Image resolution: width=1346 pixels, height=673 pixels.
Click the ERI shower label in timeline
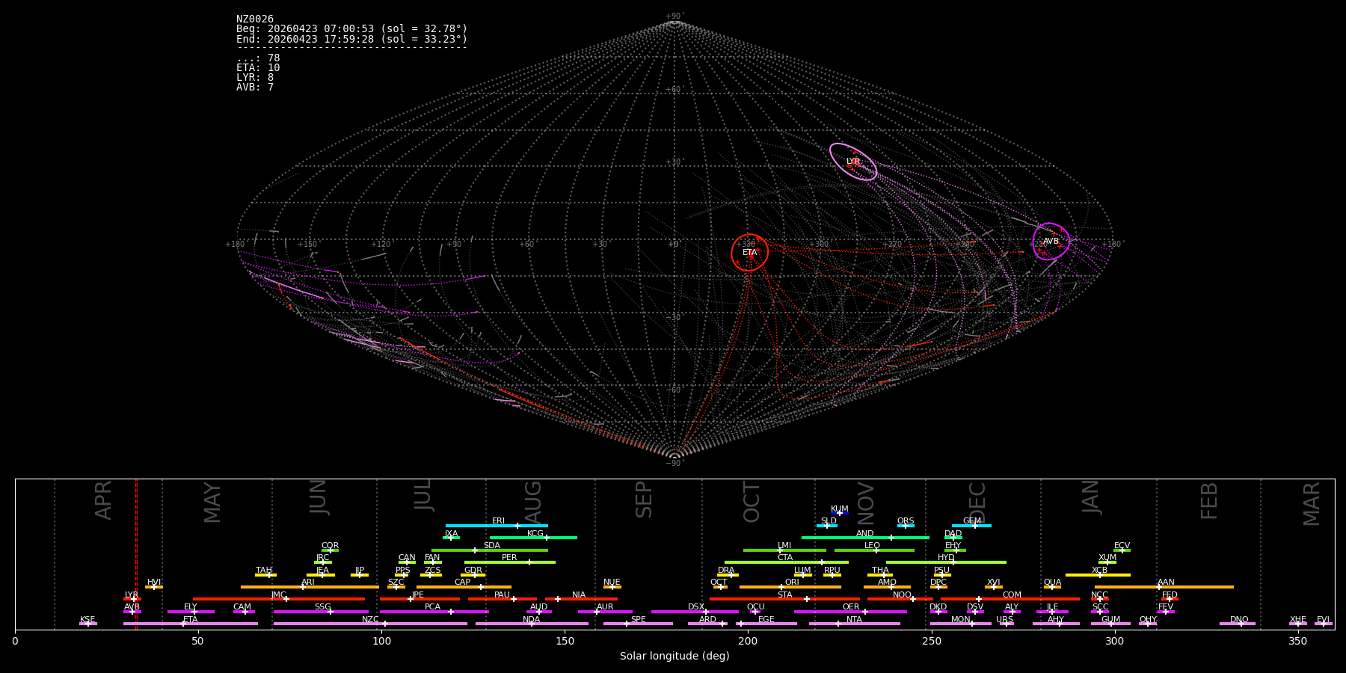pyautogui.click(x=498, y=521)
